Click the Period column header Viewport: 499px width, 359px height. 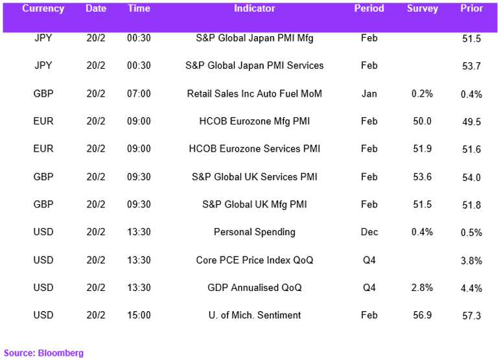pos(369,8)
